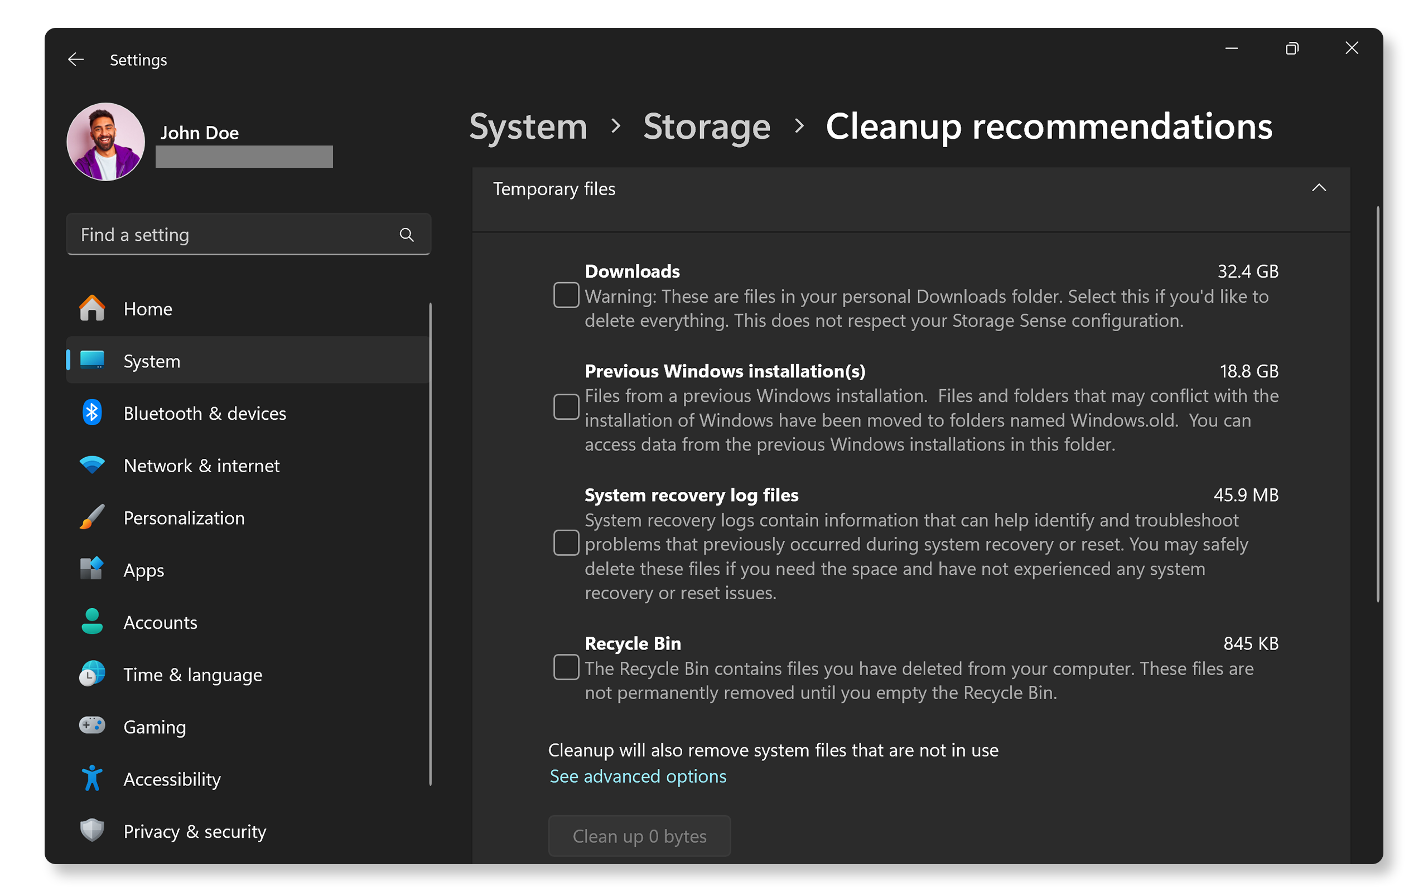Open Accessibility settings
Screen dimensions: 1428x892
coord(248,779)
